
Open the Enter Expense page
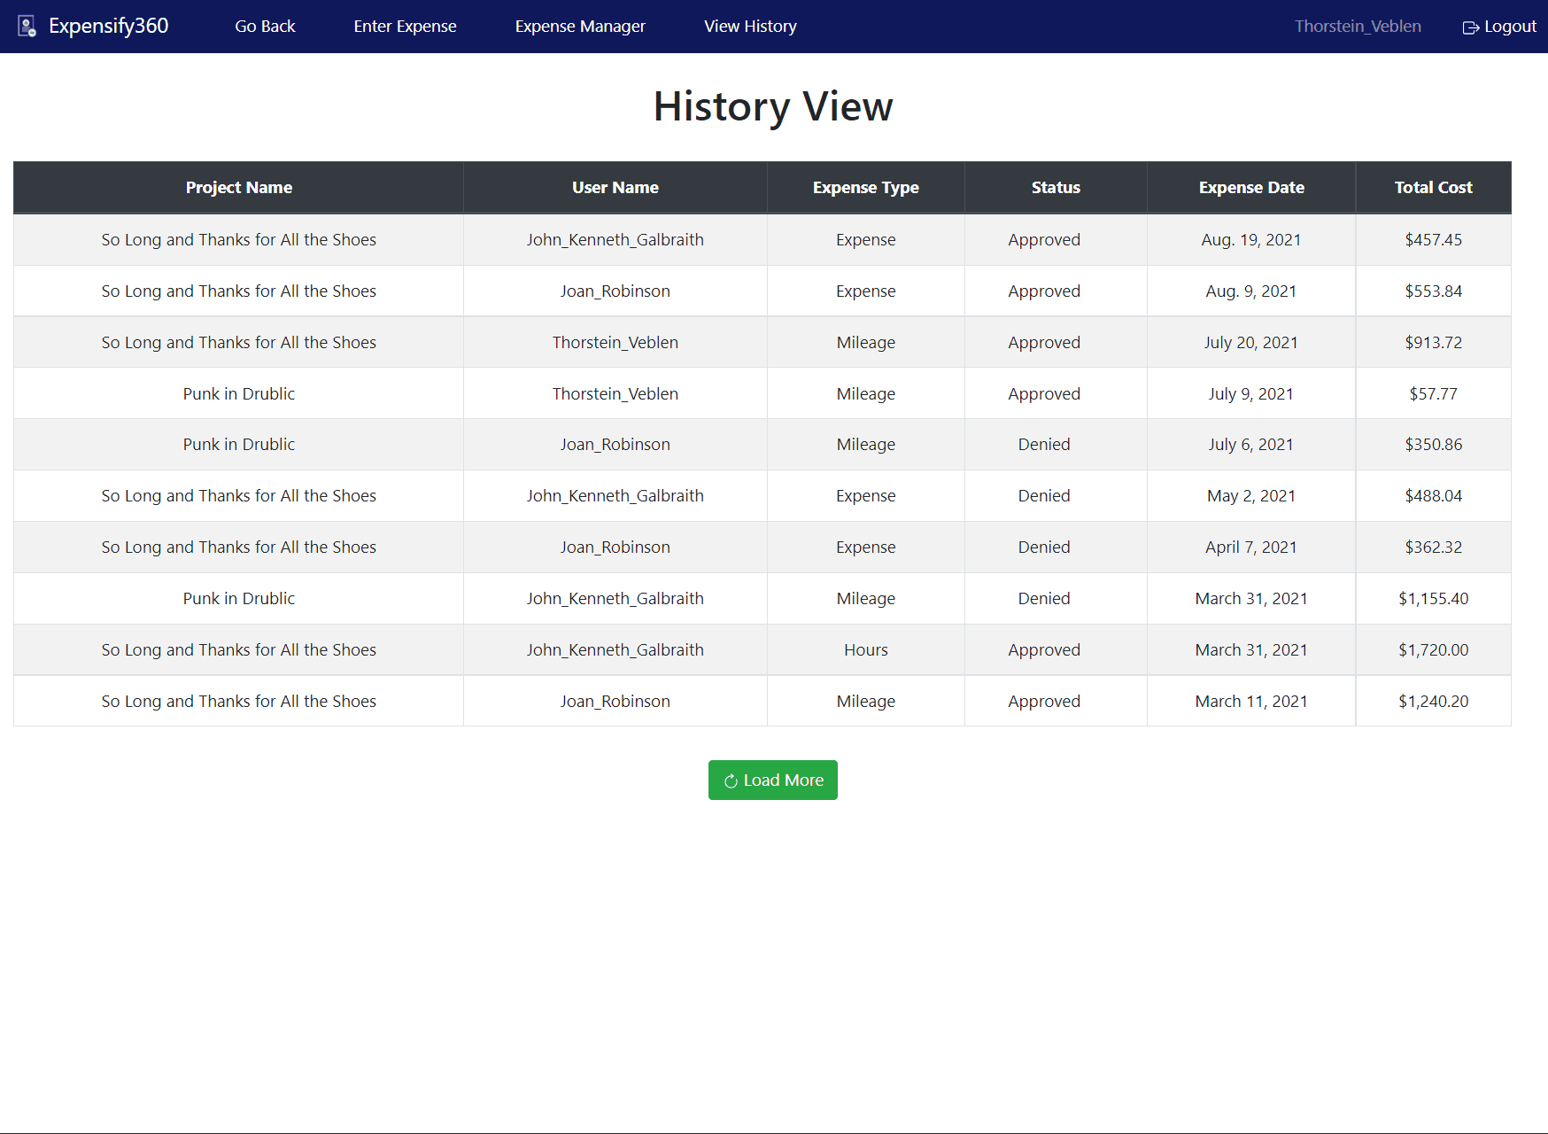point(405,27)
